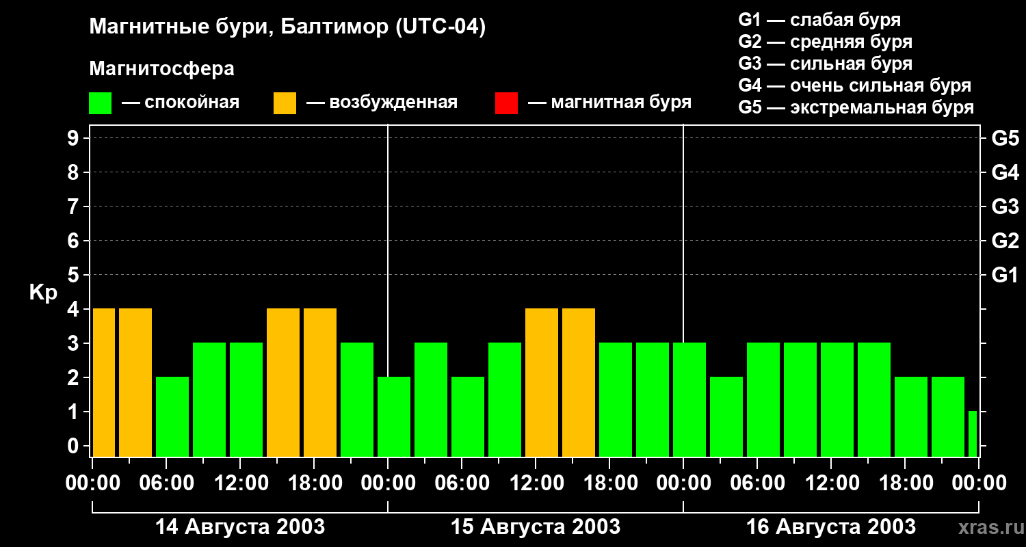Click the green 'спокойная' legend swatch
The width and height of the screenshot is (1026, 547).
coord(100,103)
